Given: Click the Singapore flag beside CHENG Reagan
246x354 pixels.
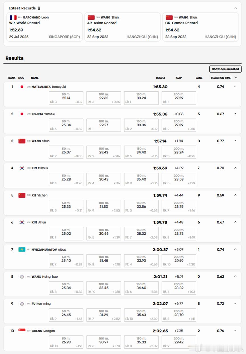Looking at the screenshot, I should coord(22,330).
